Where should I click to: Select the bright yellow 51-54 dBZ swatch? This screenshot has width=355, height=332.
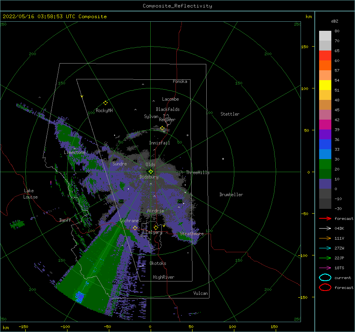325,85
